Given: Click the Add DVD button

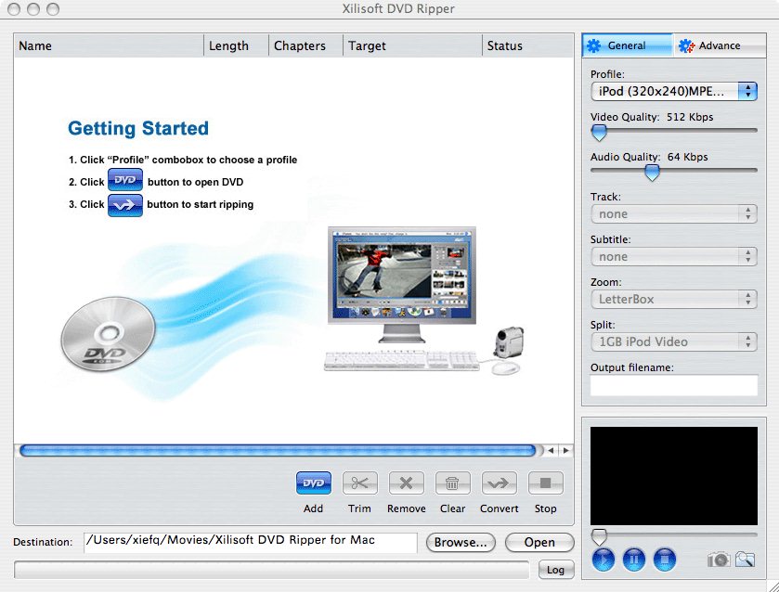Looking at the screenshot, I should pos(314,483).
